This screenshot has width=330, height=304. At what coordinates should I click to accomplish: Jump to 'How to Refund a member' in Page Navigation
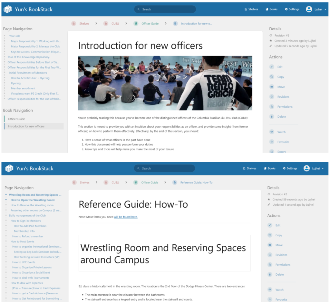[x=28, y=236]
